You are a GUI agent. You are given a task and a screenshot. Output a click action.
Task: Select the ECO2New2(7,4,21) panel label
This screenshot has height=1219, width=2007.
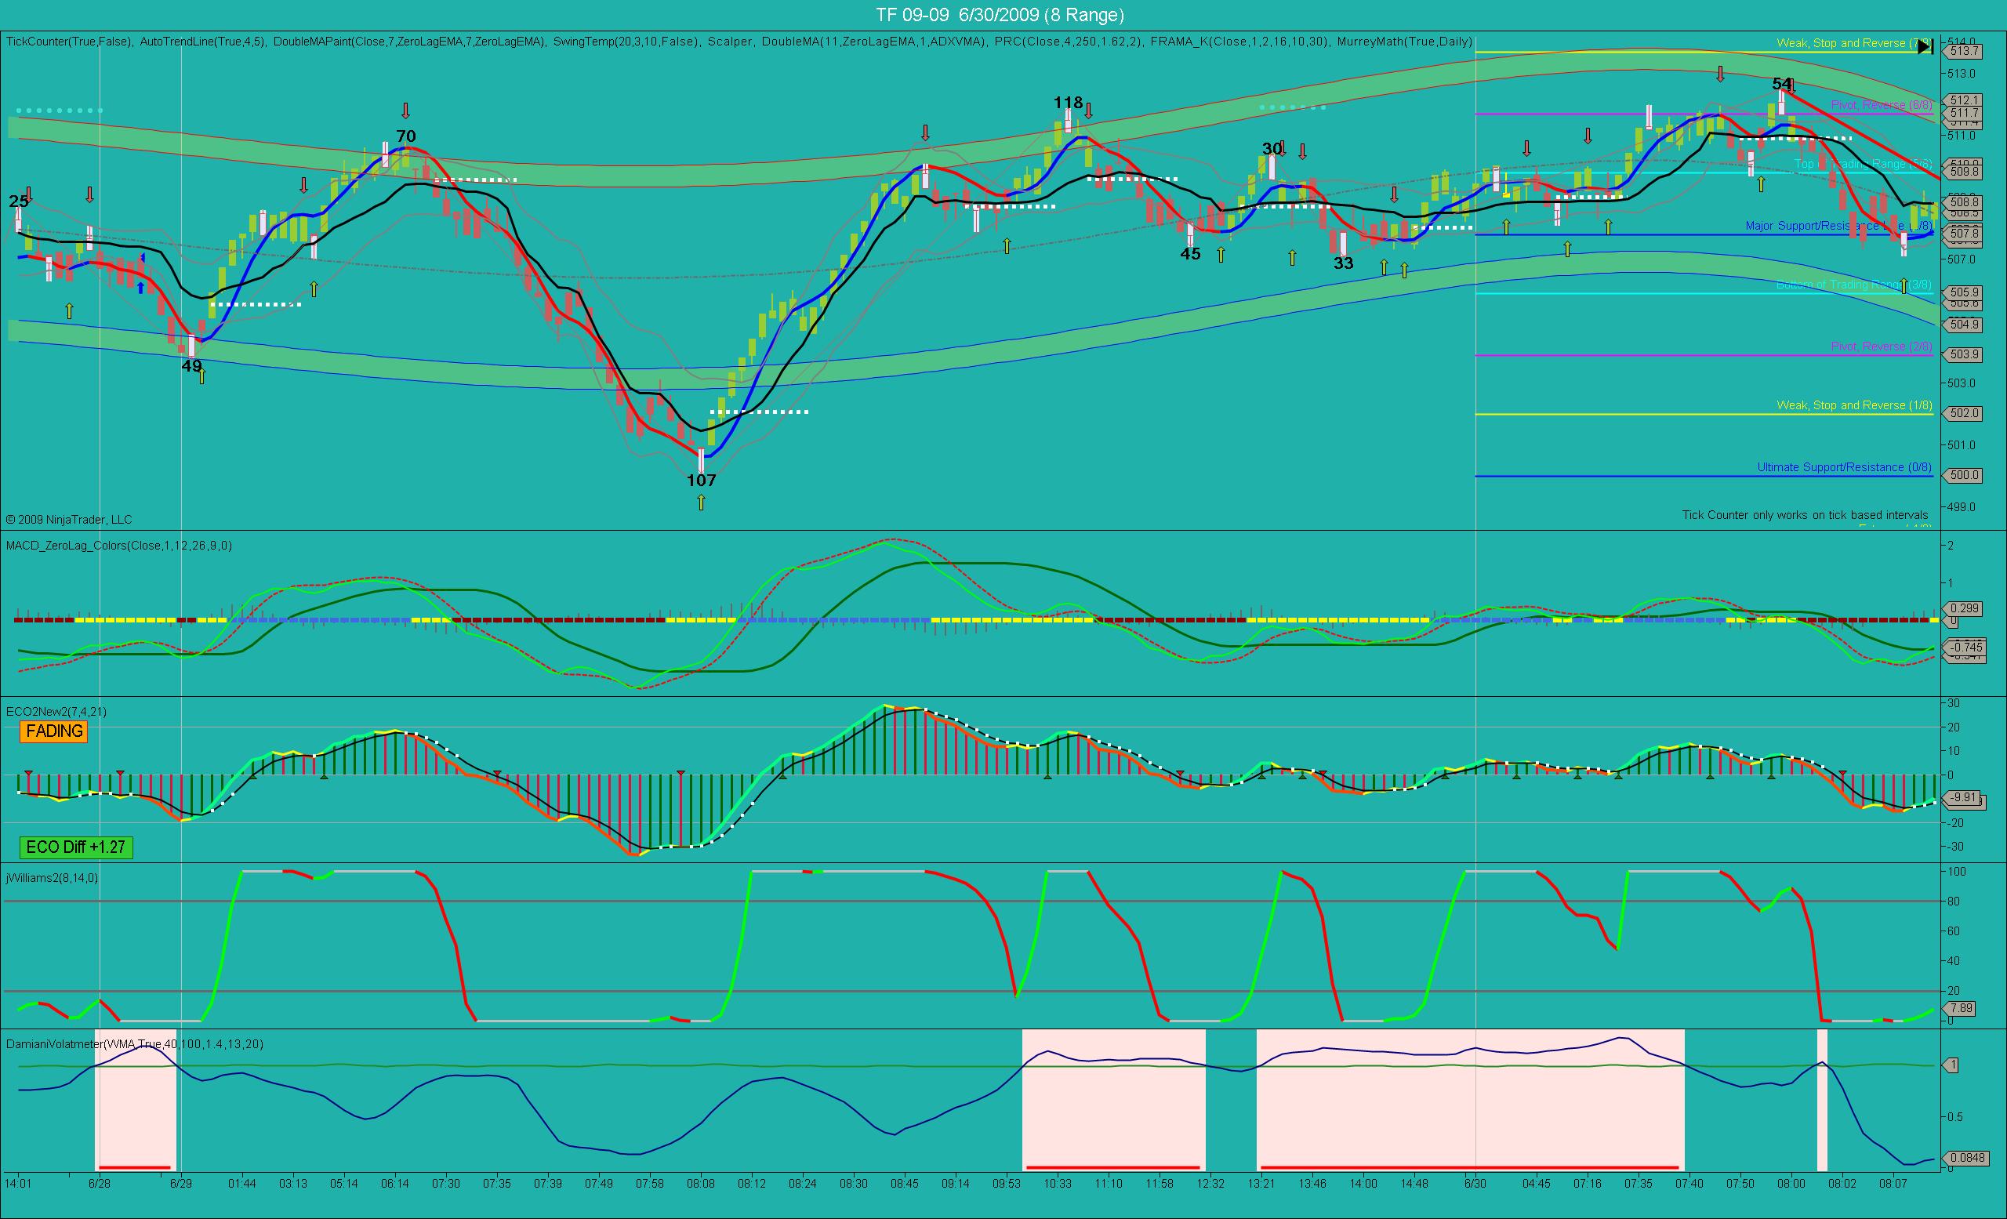(x=56, y=712)
